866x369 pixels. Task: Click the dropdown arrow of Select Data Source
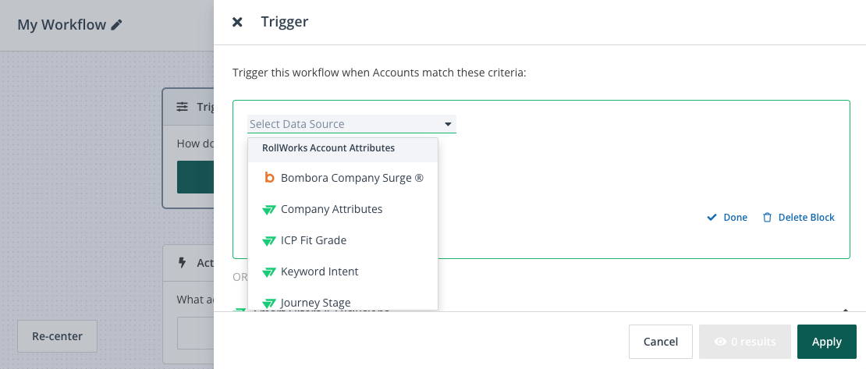448,124
